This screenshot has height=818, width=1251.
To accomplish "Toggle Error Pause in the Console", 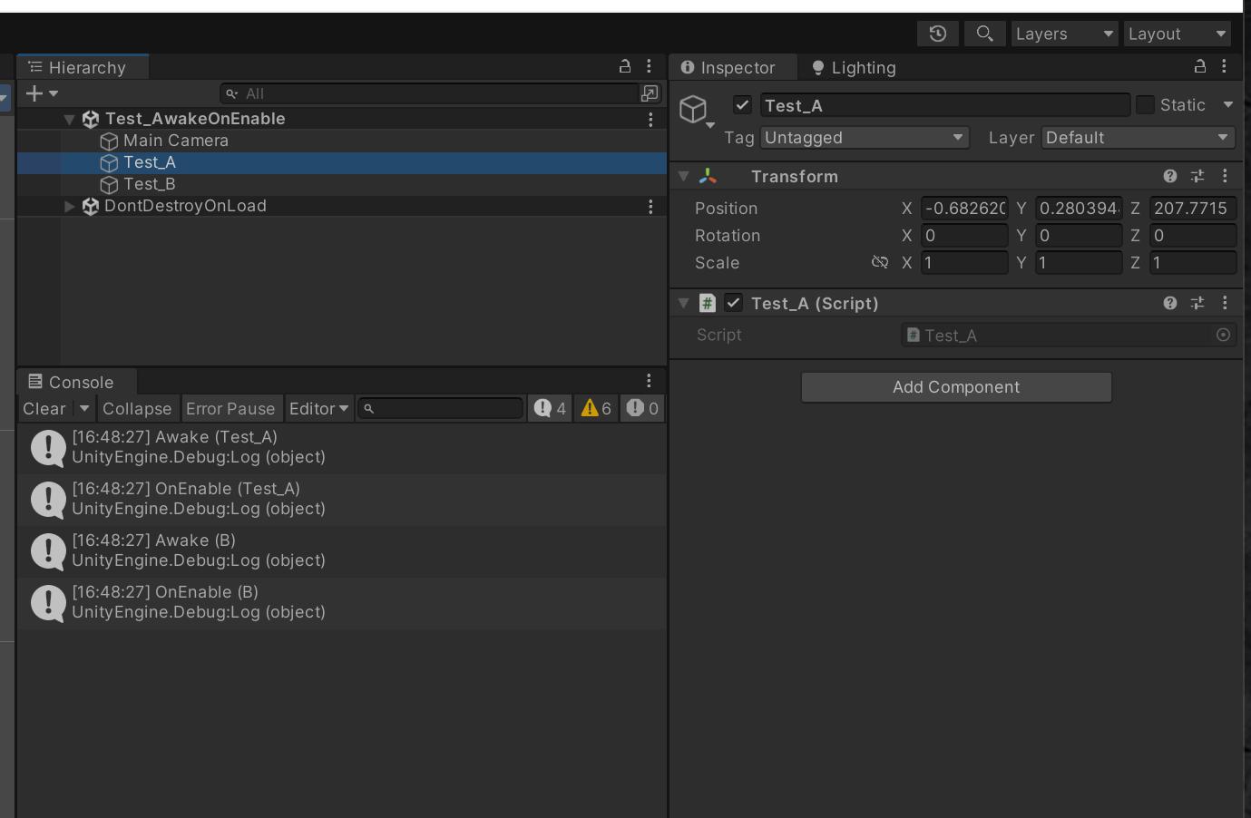I will click(230, 409).
